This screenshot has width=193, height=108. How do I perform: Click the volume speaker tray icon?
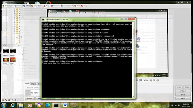[179, 106]
